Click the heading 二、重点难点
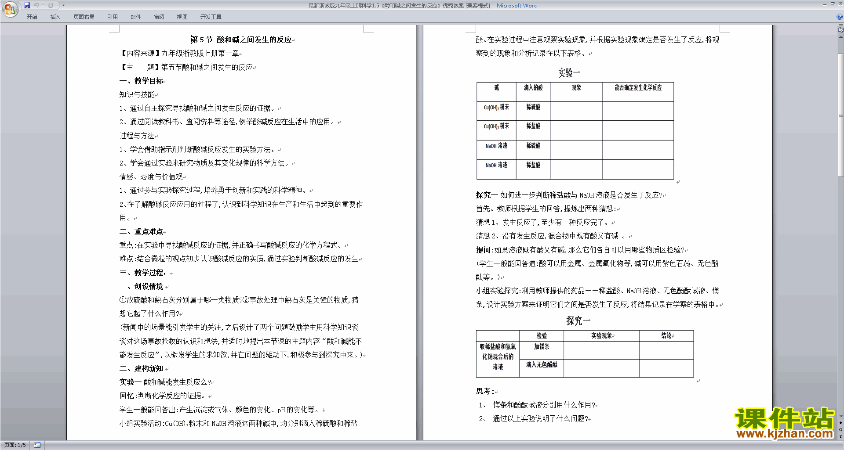 click(x=142, y=231)
